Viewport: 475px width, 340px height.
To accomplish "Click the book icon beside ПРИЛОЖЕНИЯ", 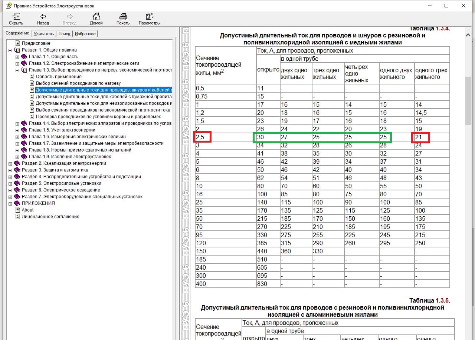I will pyautogui.click(x=17, y=203).
